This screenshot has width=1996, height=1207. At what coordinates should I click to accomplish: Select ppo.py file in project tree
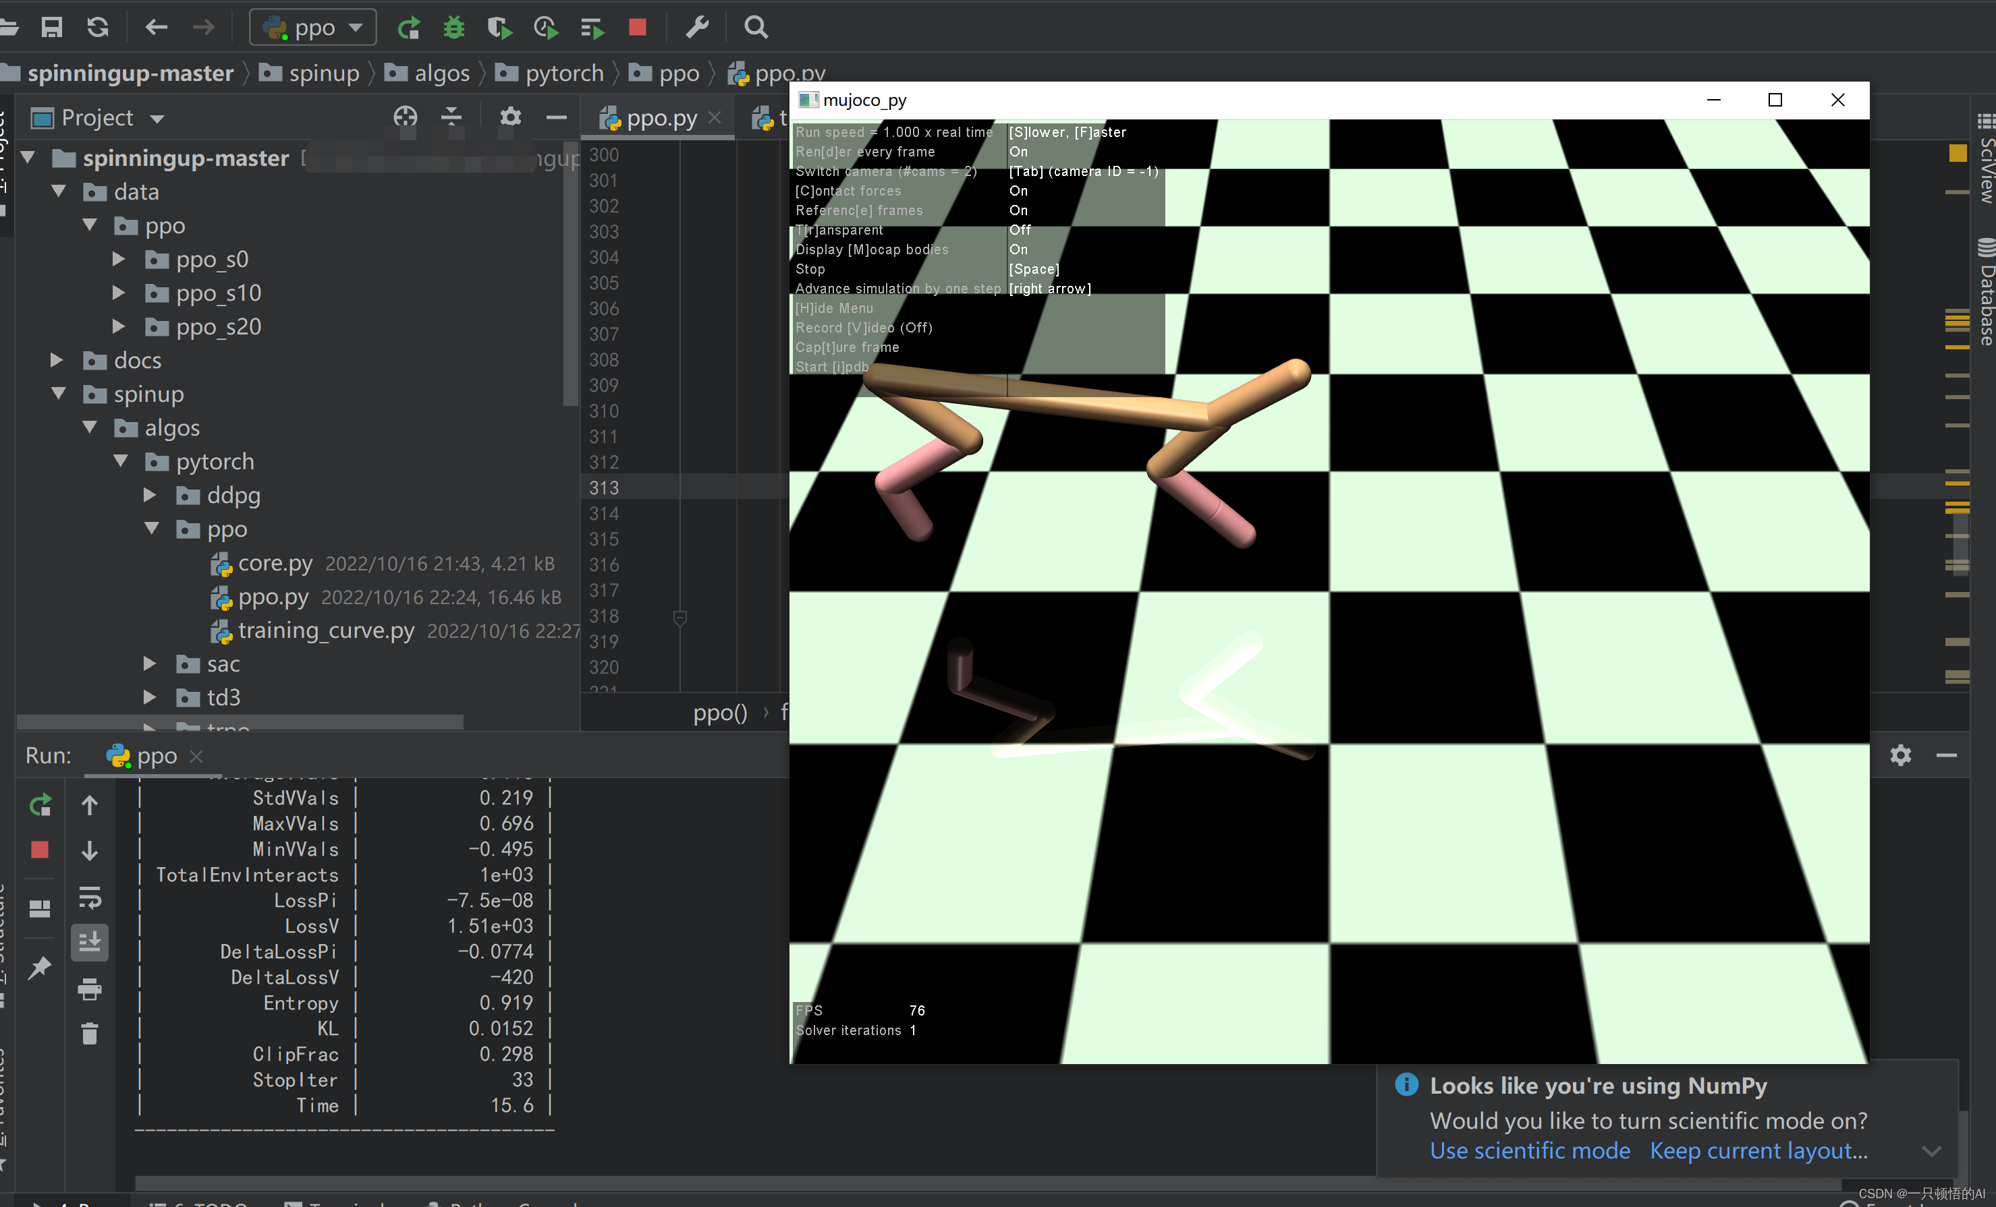[x=273, y=597]
